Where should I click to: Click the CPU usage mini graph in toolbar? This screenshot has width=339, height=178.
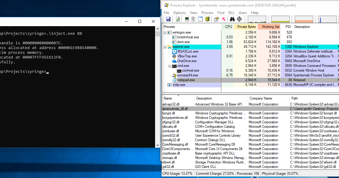pyautogui.click(x=257, y=19)
